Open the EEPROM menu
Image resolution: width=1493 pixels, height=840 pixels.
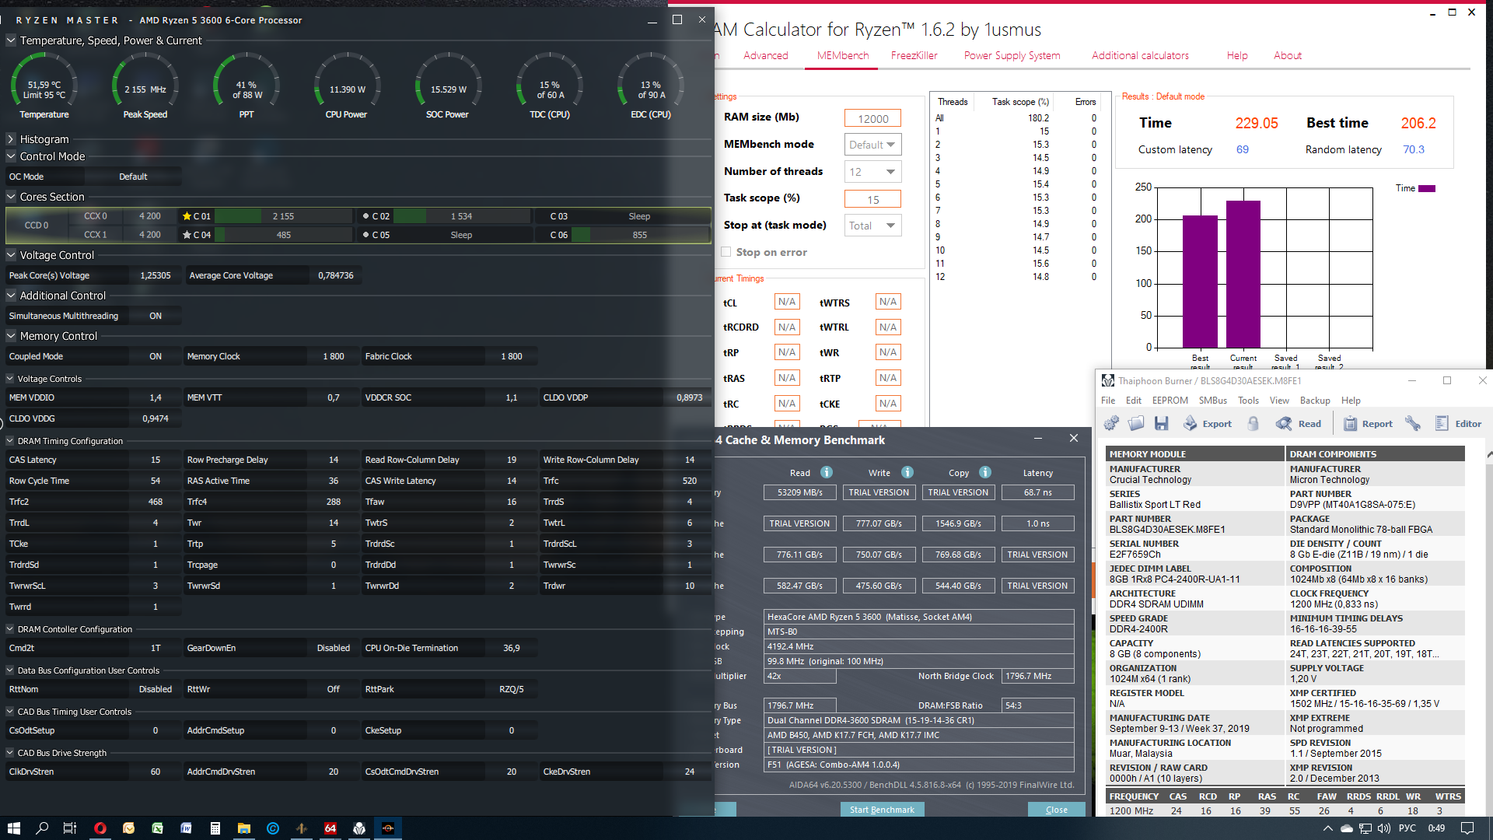coord(1170,401)
